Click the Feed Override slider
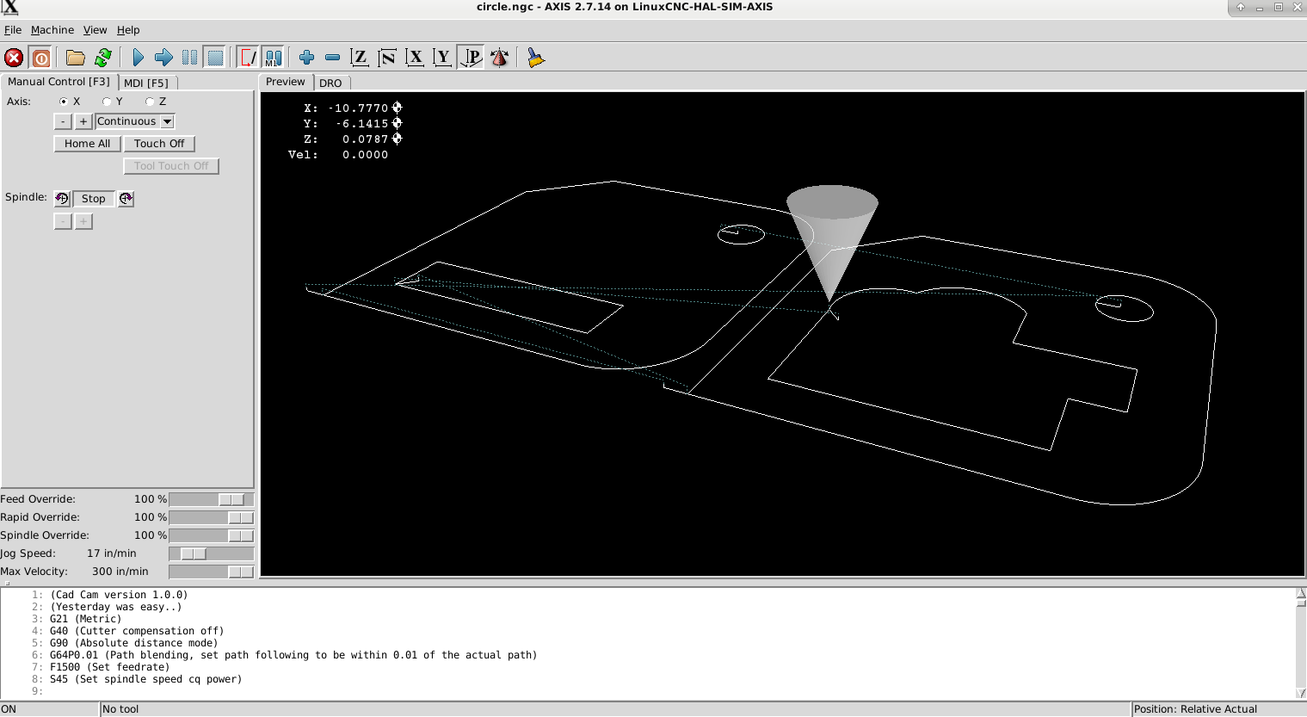Screen dimensions: 1307x717 pyautogui.click(x=212, y=499)
